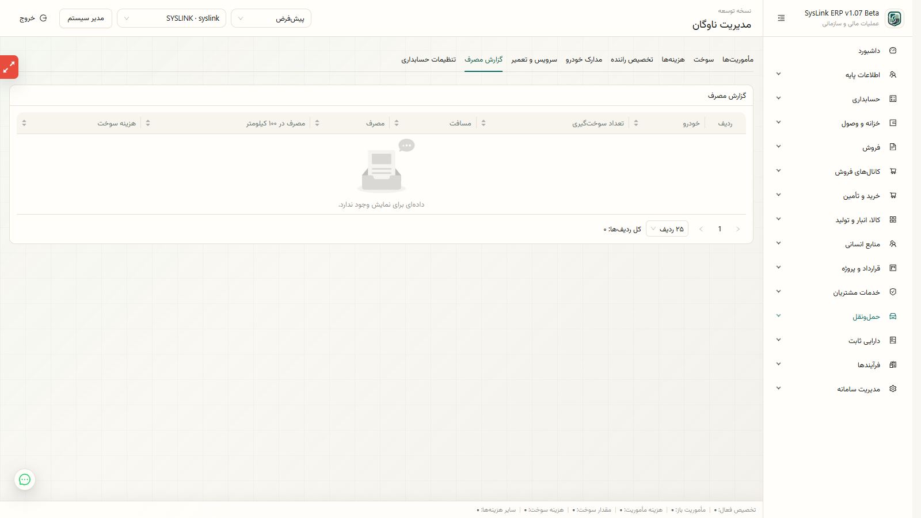This screenshot has width=921, height=518.
Task: Toggle sort on خودرو column
Action: point(636,123)
